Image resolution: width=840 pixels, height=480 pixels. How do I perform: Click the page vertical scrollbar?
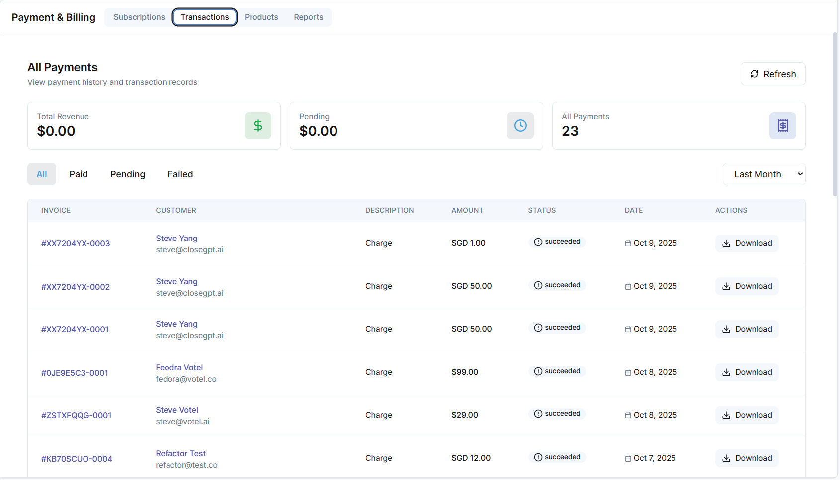click(x=835, y=114)
